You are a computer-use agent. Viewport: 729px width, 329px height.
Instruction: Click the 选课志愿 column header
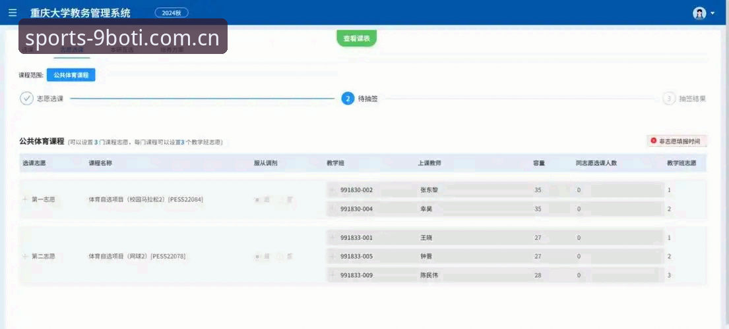click(34, 163)
